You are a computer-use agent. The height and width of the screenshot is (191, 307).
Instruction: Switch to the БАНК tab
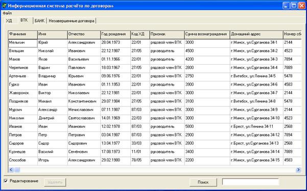[40, 21]
